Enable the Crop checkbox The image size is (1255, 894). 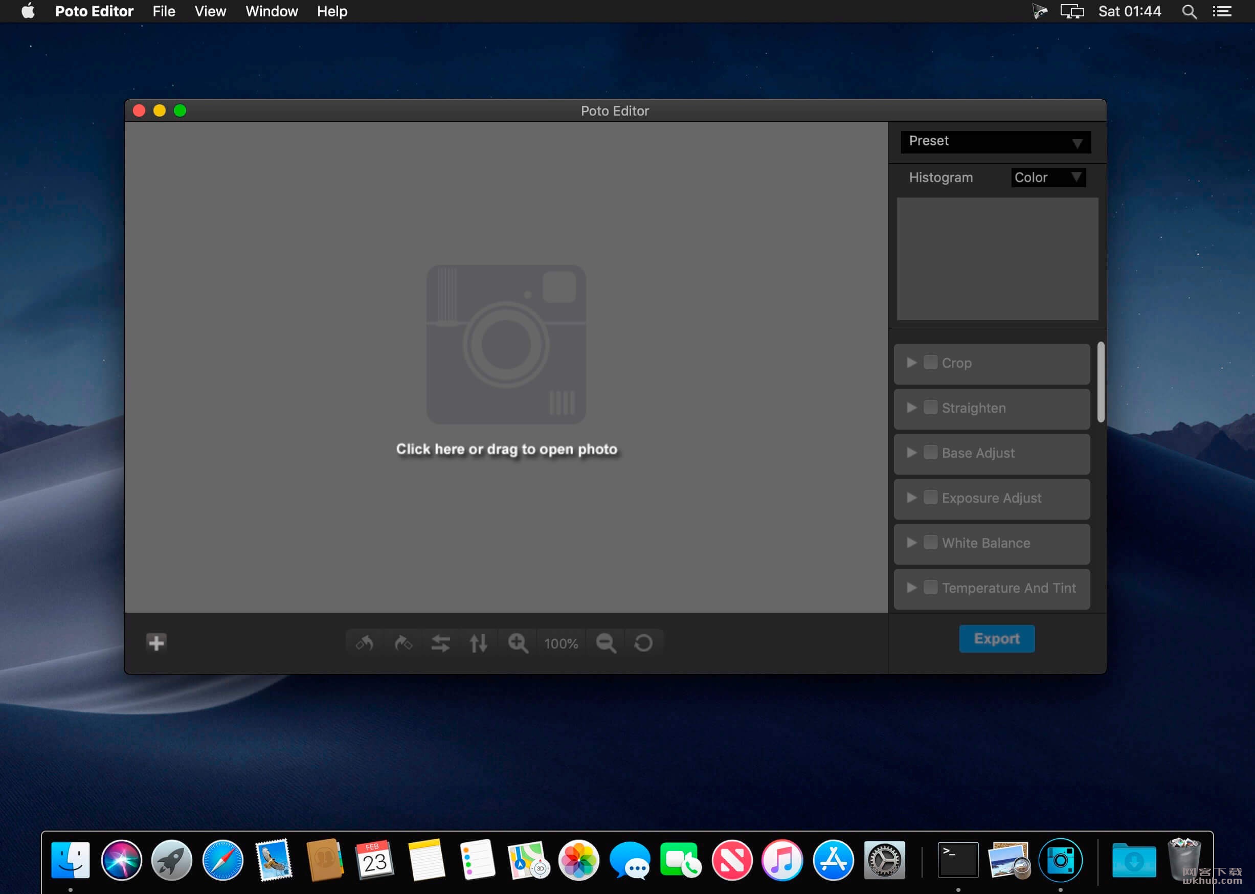pos(930,362)
